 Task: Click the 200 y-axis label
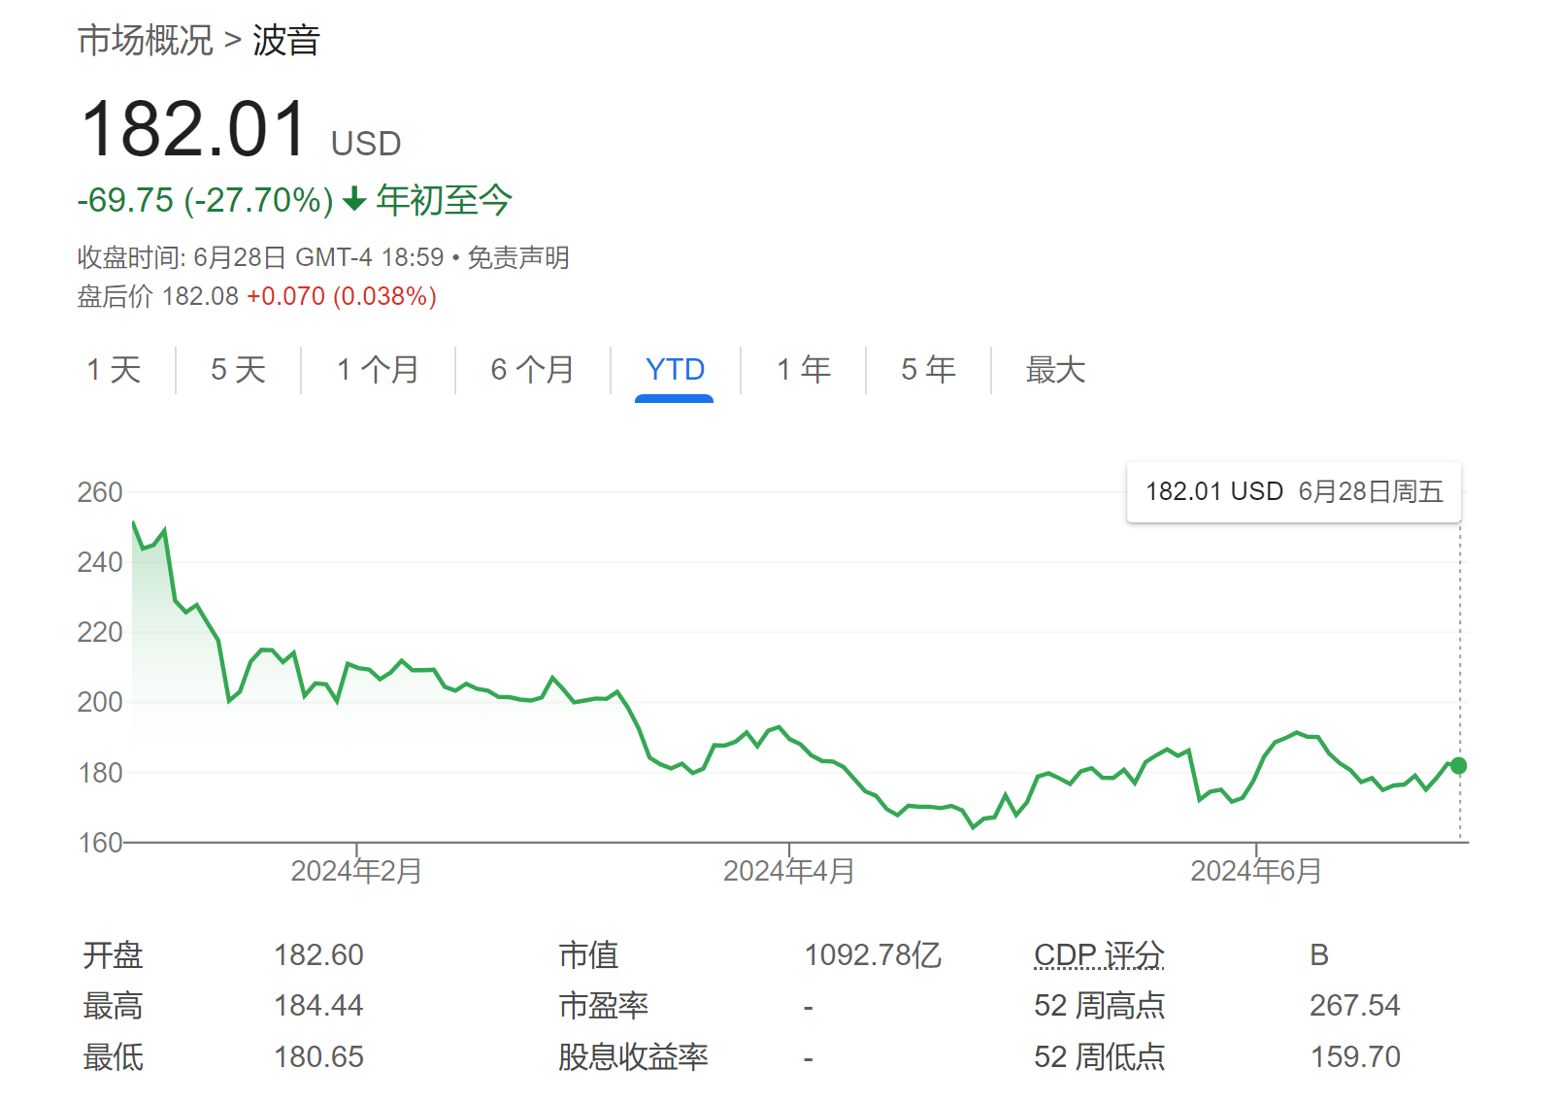click(x=100, y=702)
